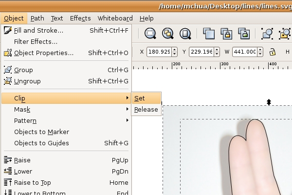Choose Fill and Stroke from Object menu
Image resolution: width=292 pixels, height=195 pixels.
(x=66, y=30)
